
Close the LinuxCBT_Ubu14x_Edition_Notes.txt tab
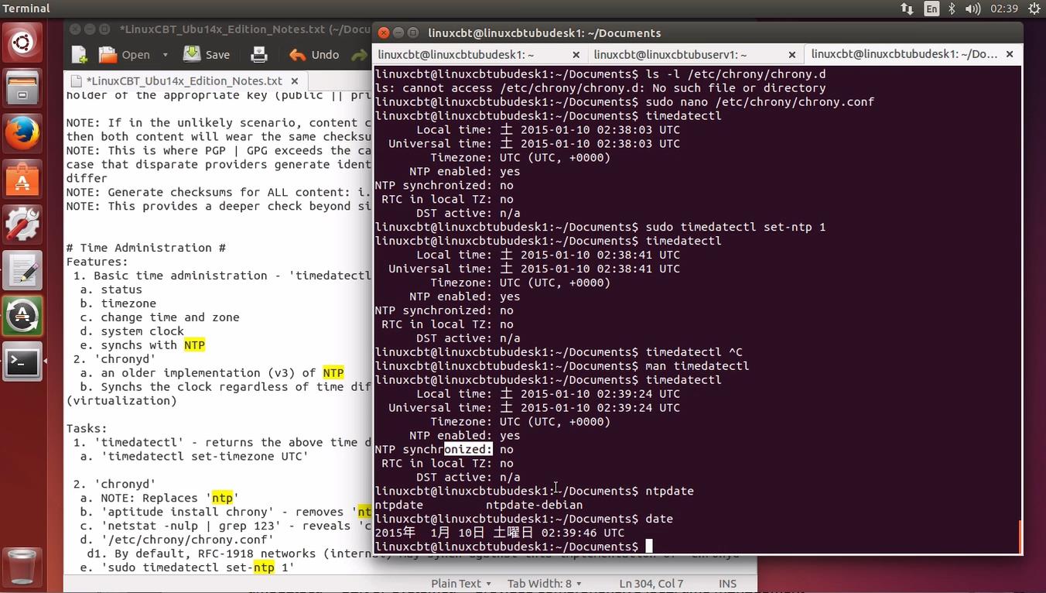295,81
